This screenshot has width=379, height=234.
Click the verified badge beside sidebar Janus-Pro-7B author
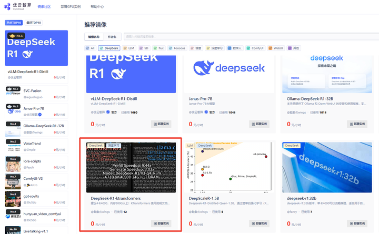click(40, 115)
